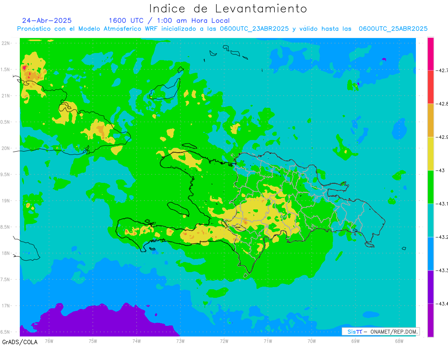Viewport: 448px width, 346px height.
Task: Select the yellow swatch in the color scale
Action: tap(430, 153)
